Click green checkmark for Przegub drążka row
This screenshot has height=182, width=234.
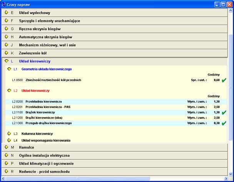224,123
